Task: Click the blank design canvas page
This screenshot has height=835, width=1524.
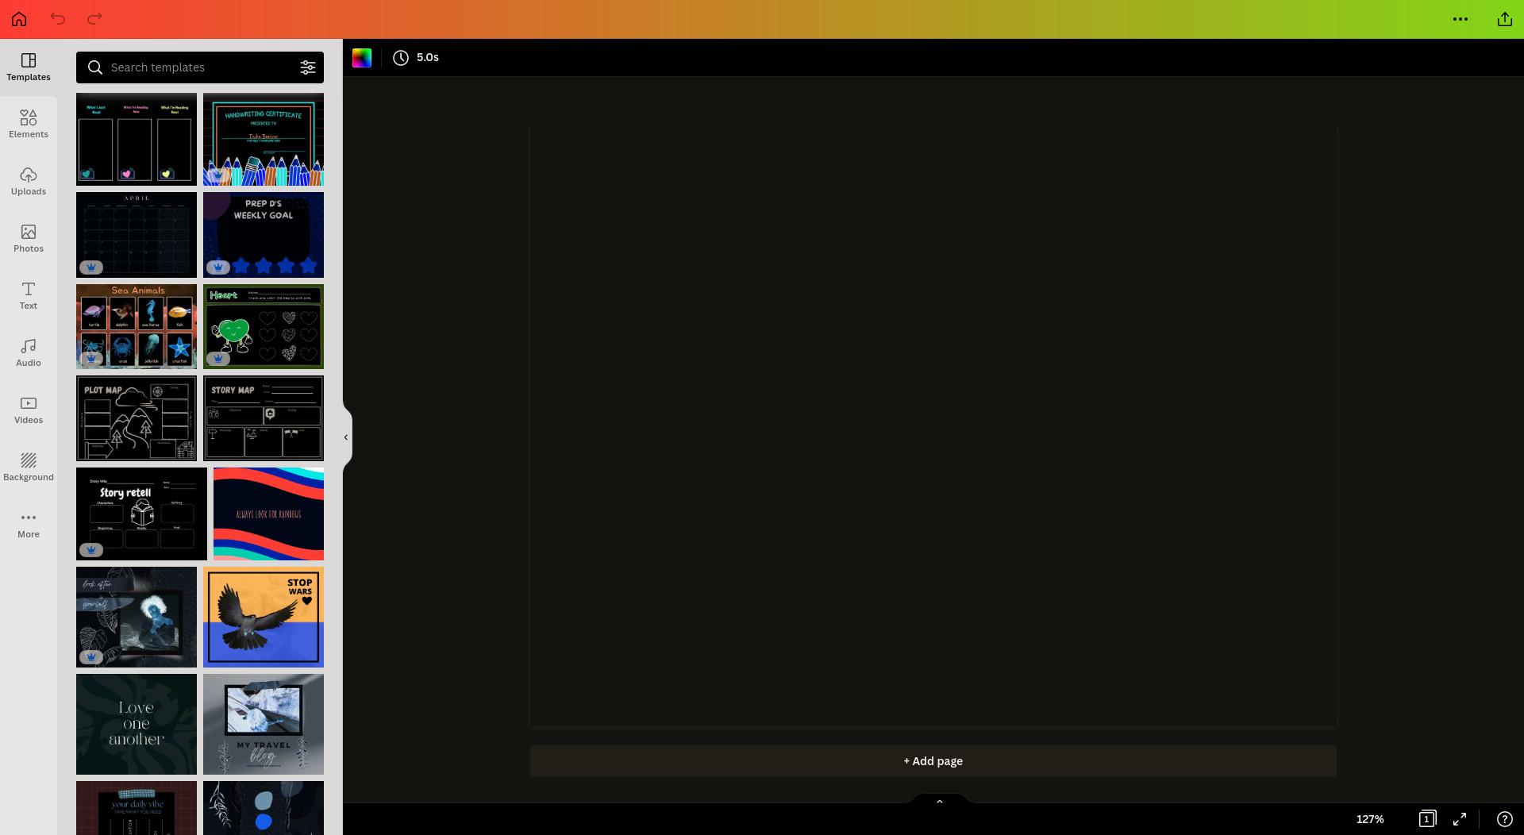Action: pos(933,424)
